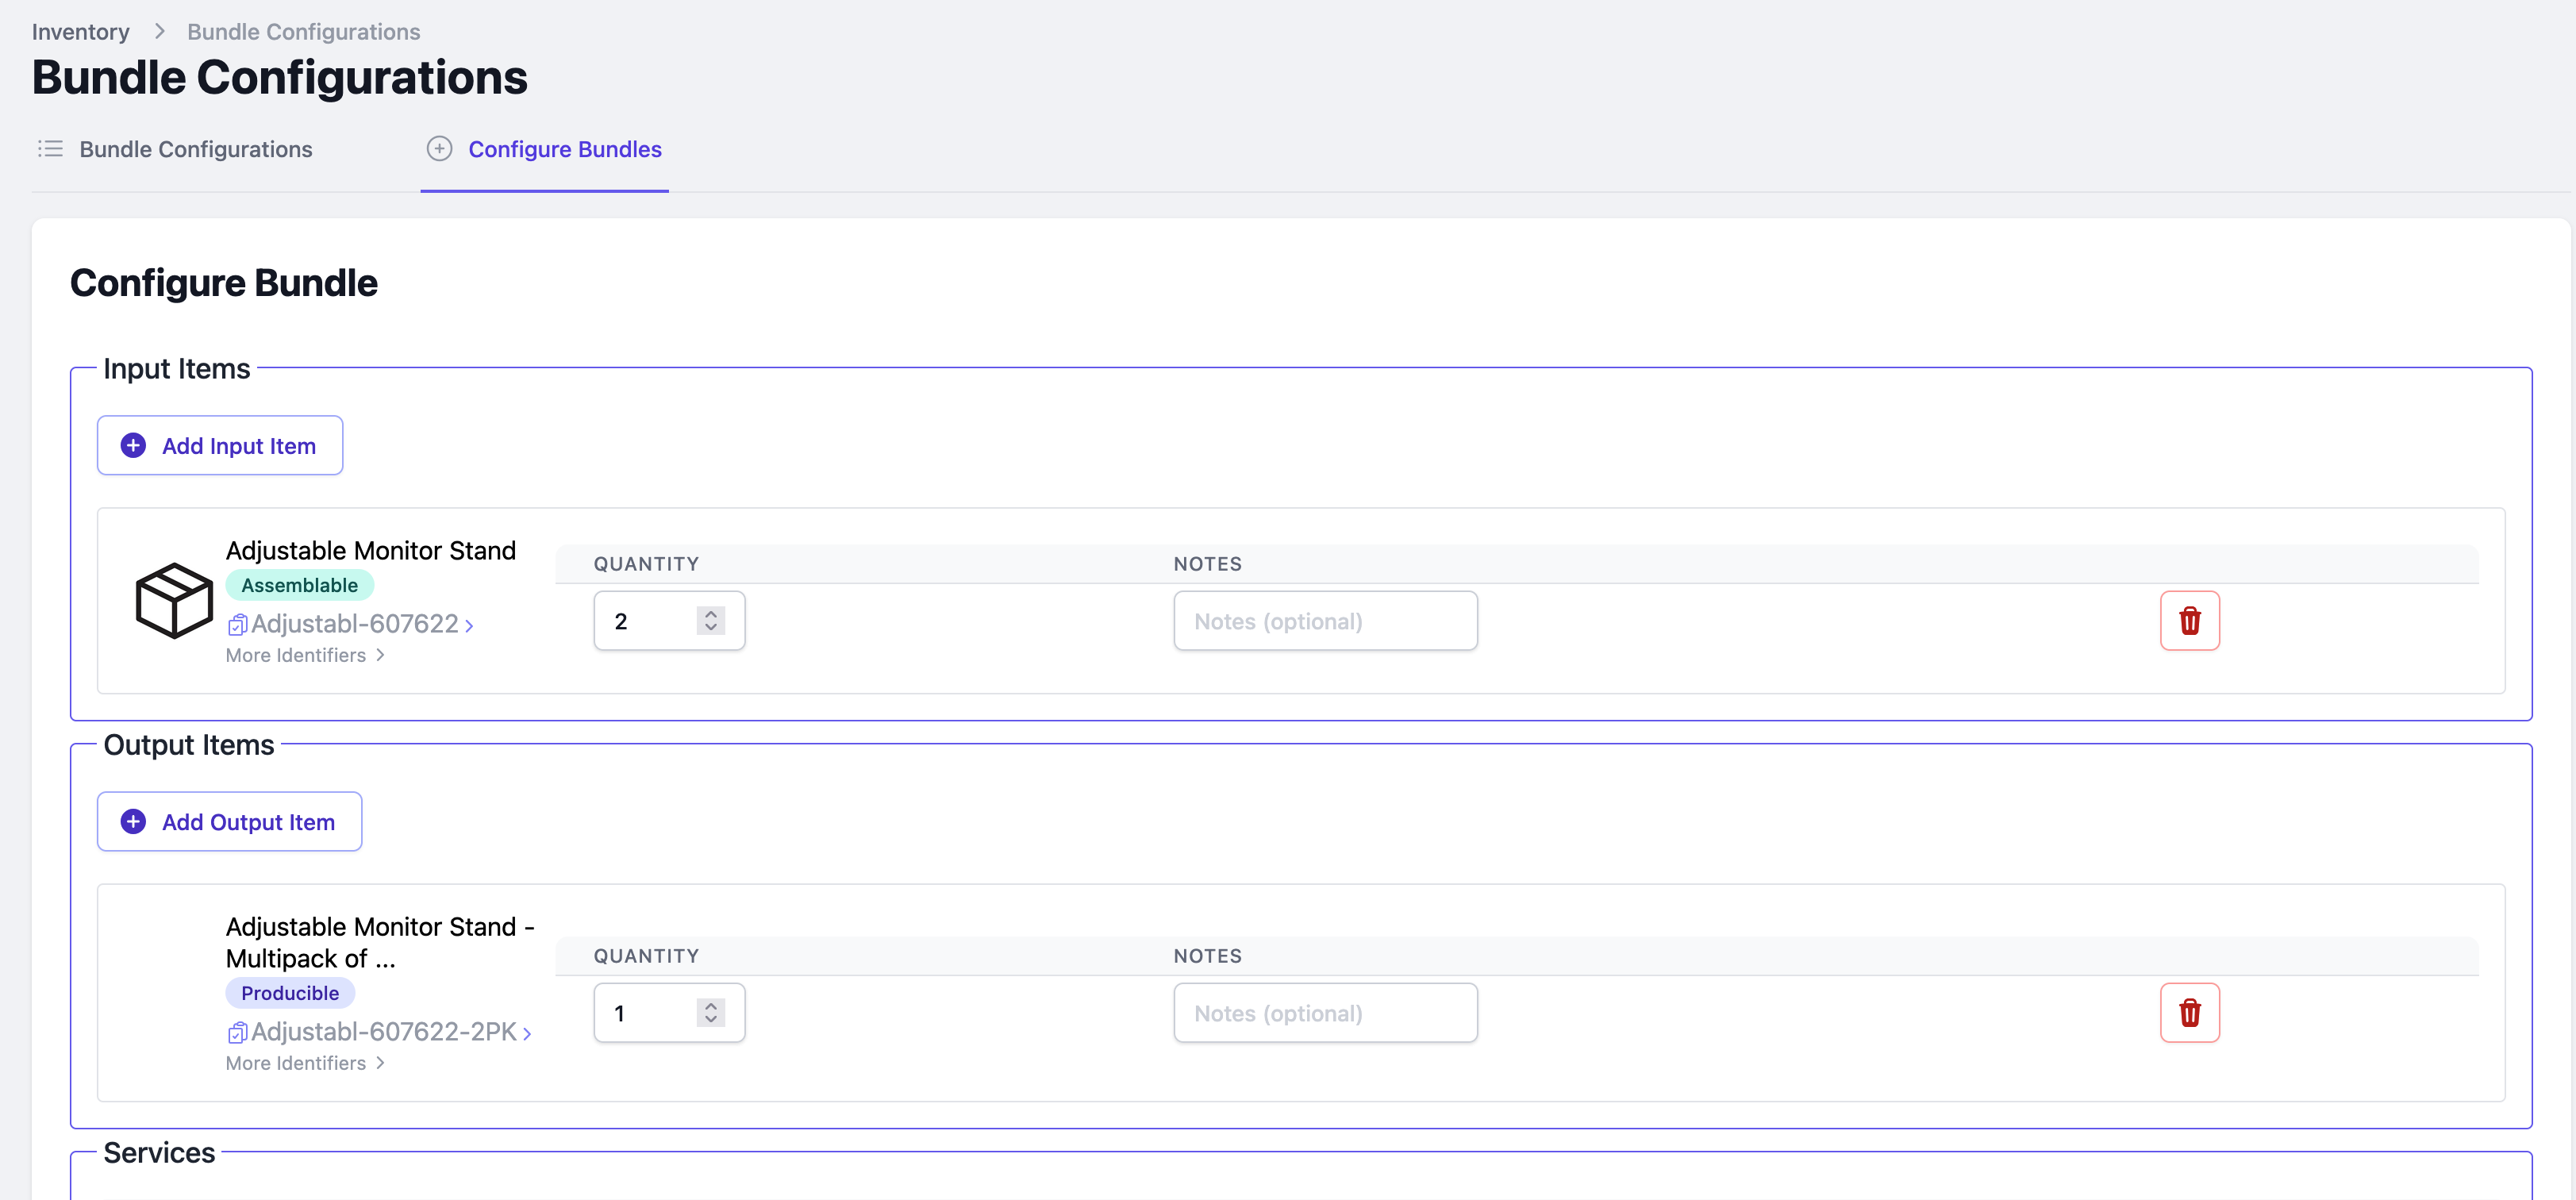This screenshot has width=2576, height=1200.
Task: Select the Configure Bundles tab
Action: click(x=564, y=149)
